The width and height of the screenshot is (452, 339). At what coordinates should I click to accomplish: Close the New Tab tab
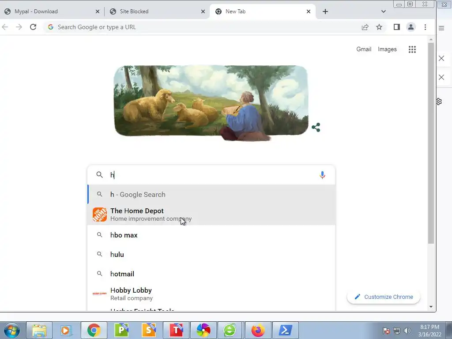point(309,11)
